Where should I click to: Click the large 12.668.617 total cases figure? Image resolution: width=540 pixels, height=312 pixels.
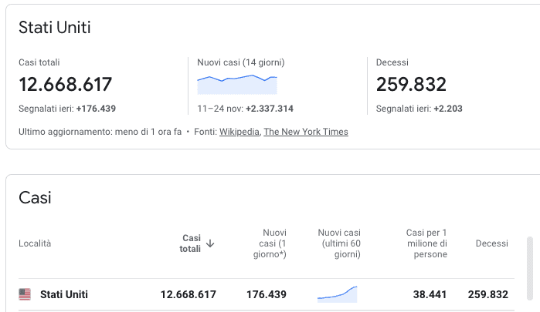click(66, 85)
